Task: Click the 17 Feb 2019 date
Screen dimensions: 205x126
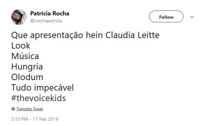Action: (x=46, y=119)
